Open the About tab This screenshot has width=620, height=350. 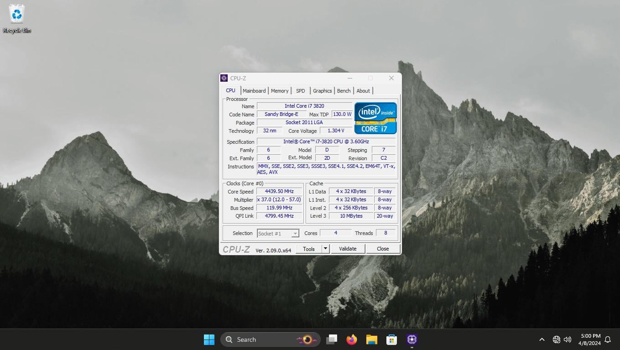(x=363, y=91)
